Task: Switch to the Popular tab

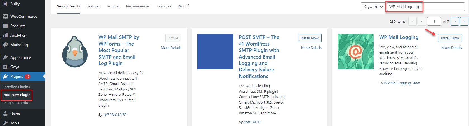Action: coord(113,6)
